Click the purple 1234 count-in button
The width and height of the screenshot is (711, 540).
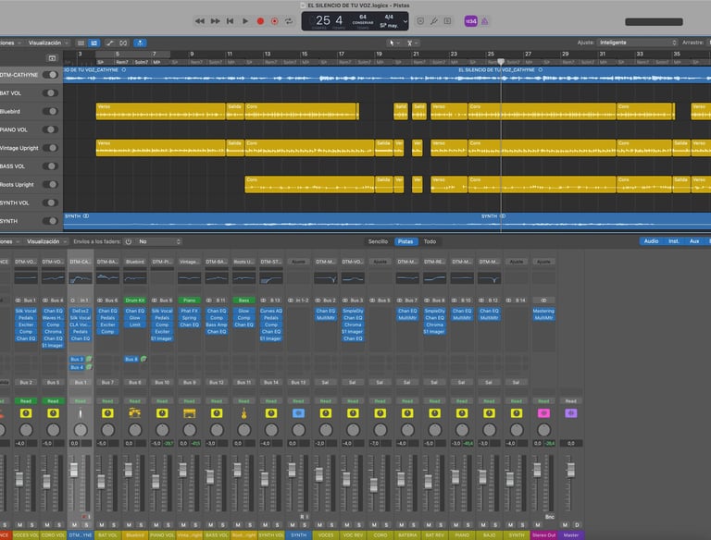click(470, 20)
